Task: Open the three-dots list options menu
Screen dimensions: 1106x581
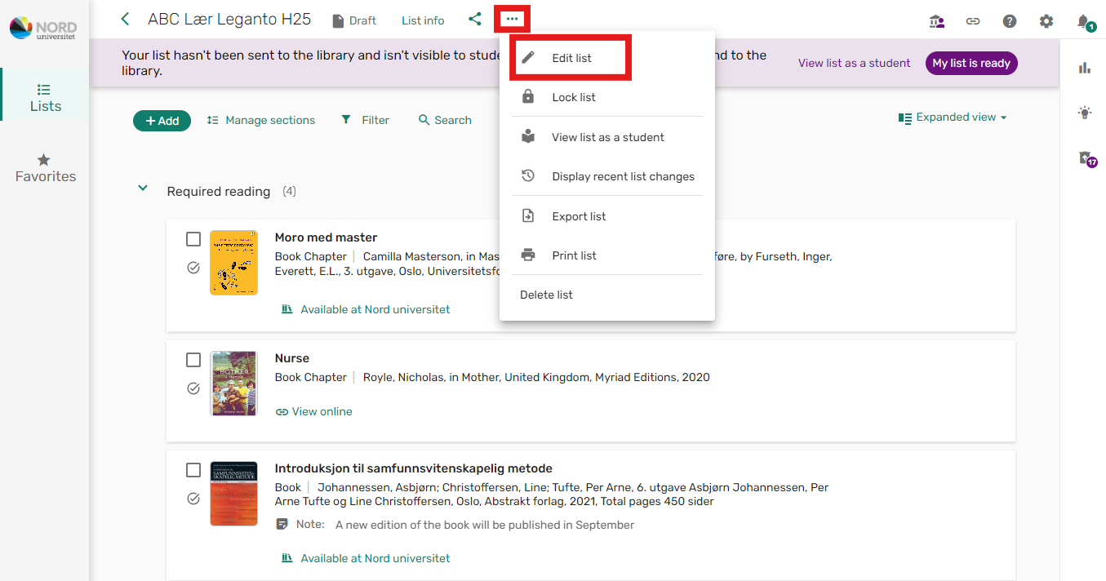Action: click(x=512, y=19)
